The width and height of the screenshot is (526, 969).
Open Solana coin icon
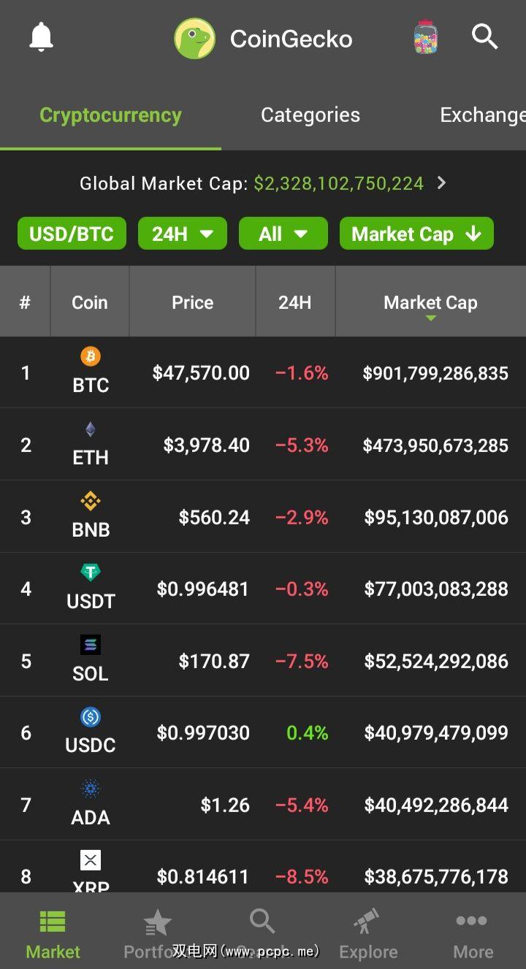pyautogui.click(x=91, y=645)
